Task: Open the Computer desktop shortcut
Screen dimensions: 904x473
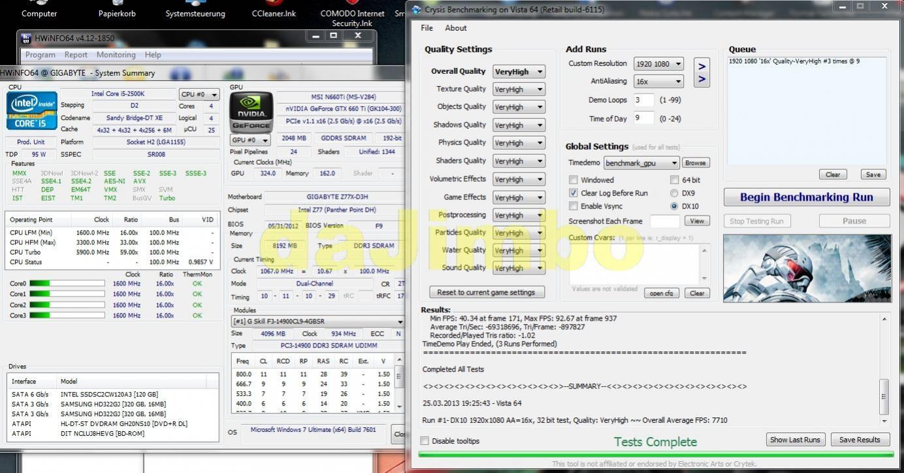Action: 39,9
